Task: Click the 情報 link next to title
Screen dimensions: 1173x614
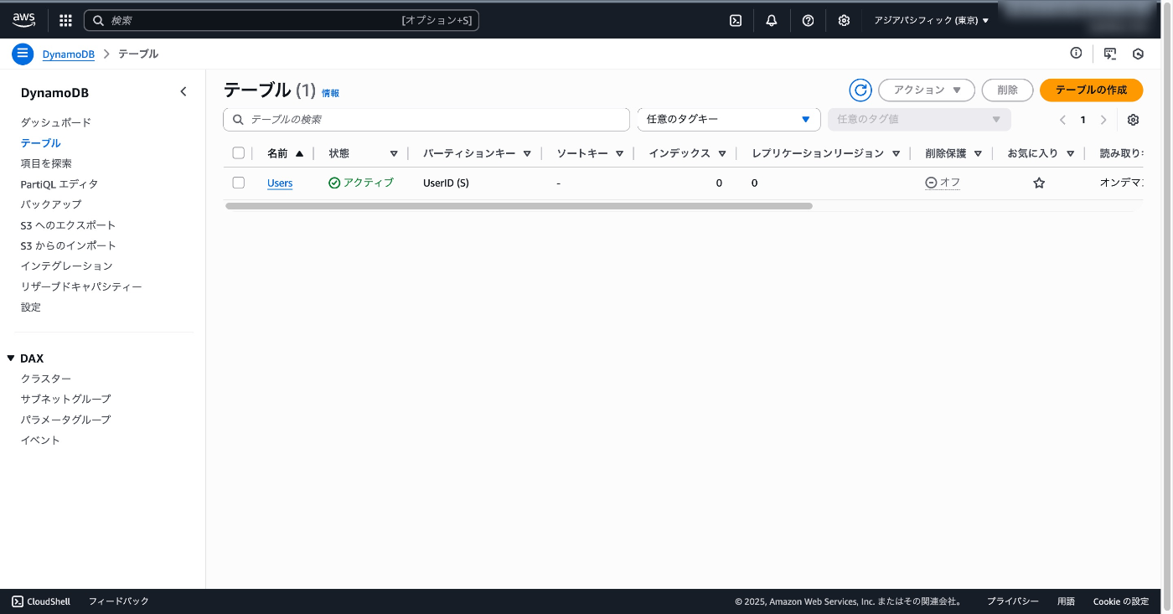Action: click(x=331, y=93)
